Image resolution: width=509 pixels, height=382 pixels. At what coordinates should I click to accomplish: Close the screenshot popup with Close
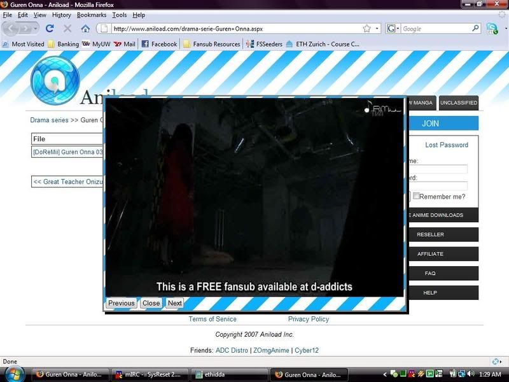pos(151,303)
